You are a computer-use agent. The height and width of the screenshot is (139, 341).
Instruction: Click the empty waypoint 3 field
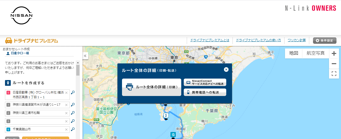(x=37, y=121)
